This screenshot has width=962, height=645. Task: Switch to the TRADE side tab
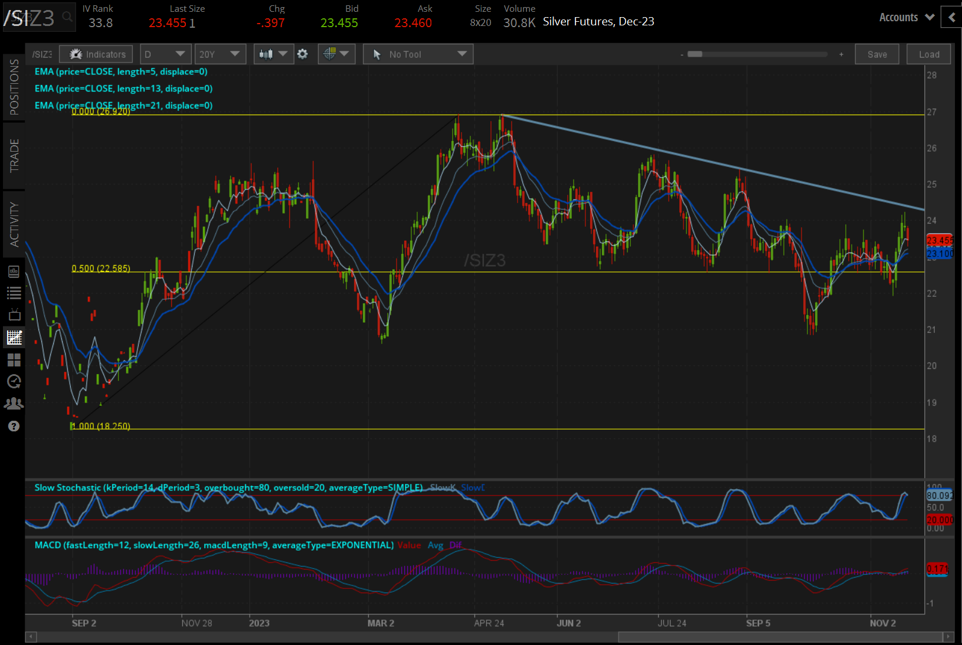(14, 156)
